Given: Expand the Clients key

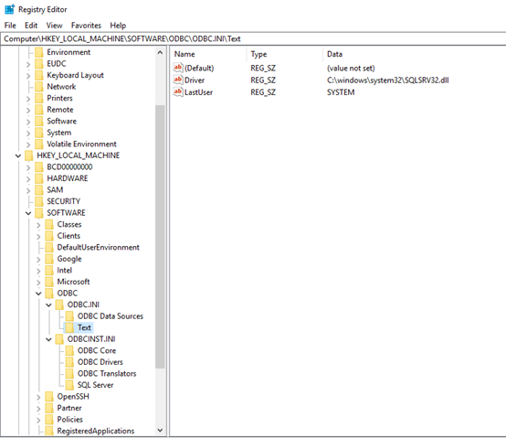Looking at the screenshot, I should click(38, 237).
